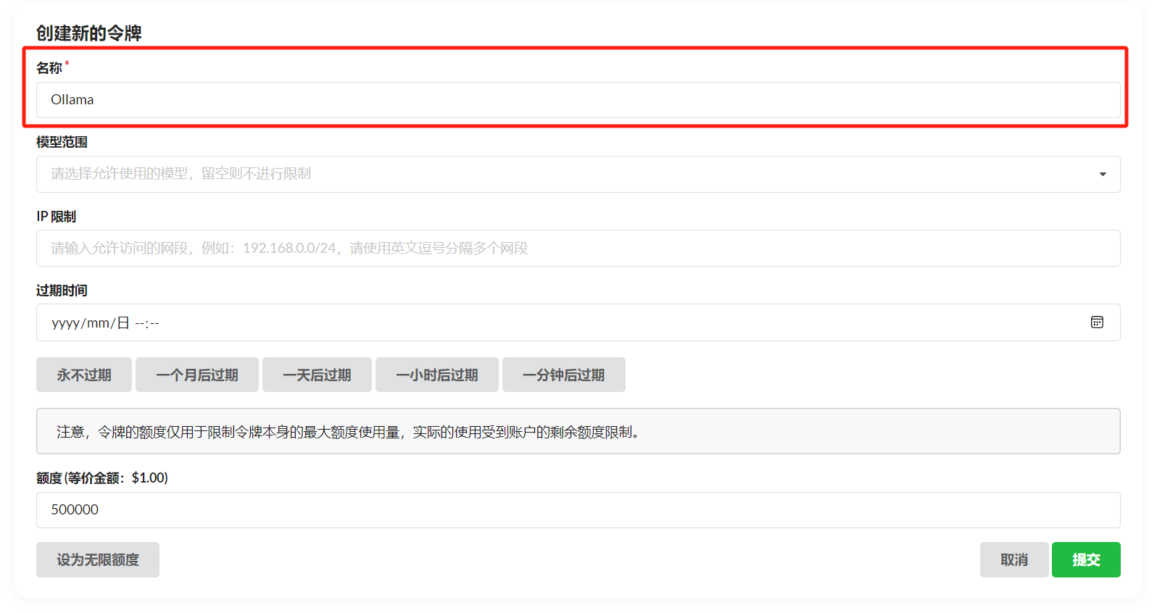1157x613 pixels.
Task: Open the calendar picker icon
Action: point(1097,322)
